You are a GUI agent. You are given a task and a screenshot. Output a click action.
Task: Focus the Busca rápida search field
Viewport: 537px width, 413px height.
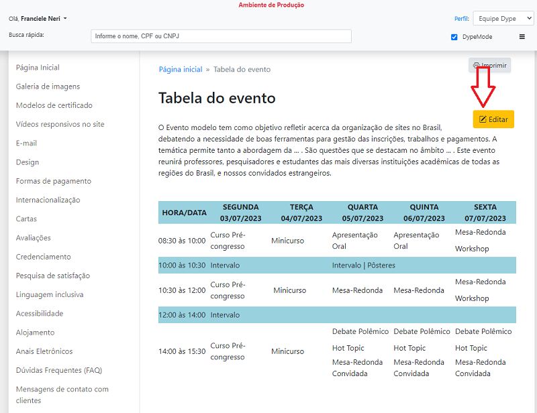tap(221, 36)
